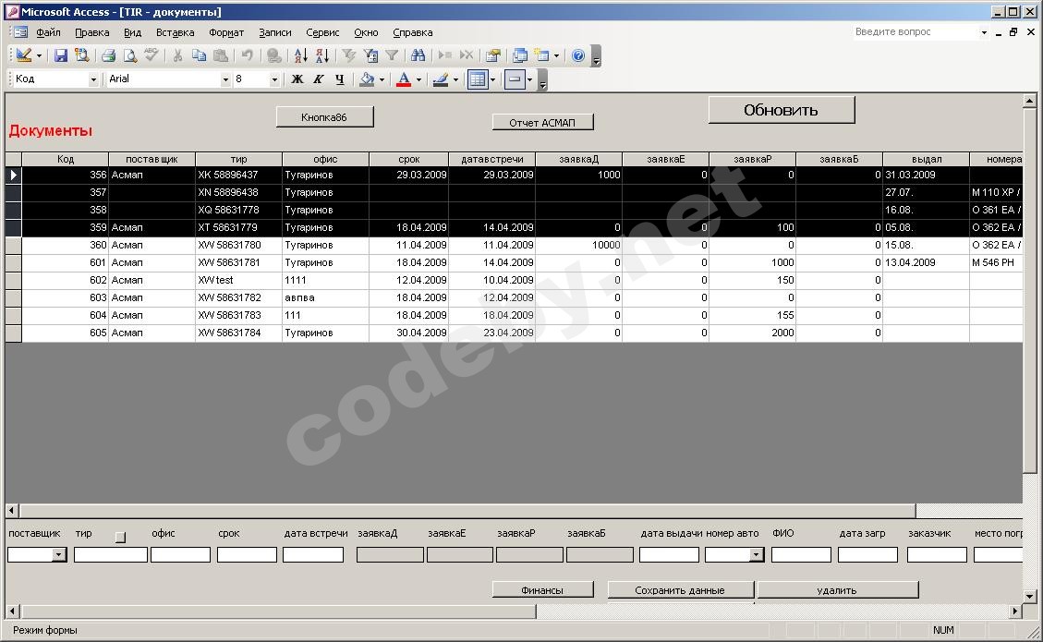The image size is (1043, 642).
Task: Apply the fill/back color bucket icon
Action: click(x=367, y=79)
